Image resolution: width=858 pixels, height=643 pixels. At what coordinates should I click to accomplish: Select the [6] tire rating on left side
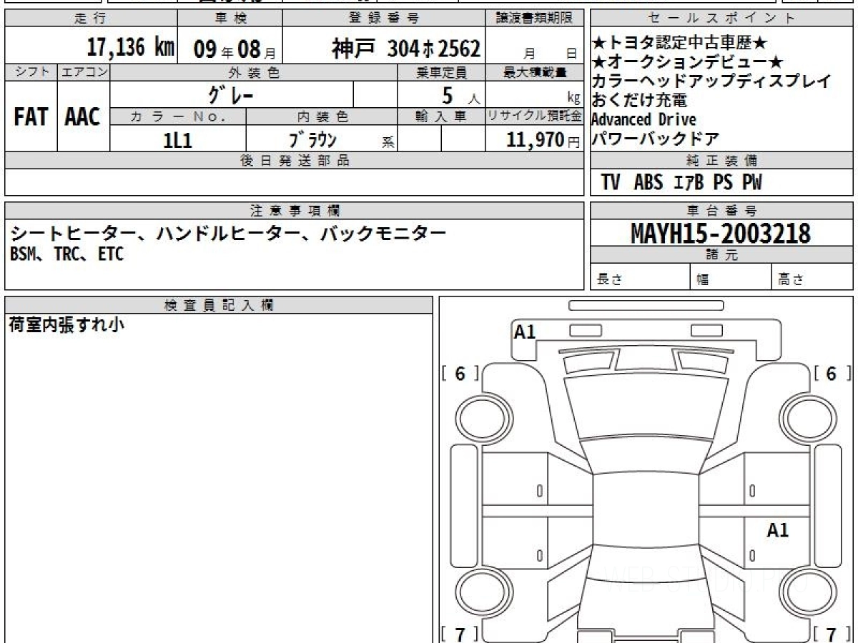[x=460, y=374]
